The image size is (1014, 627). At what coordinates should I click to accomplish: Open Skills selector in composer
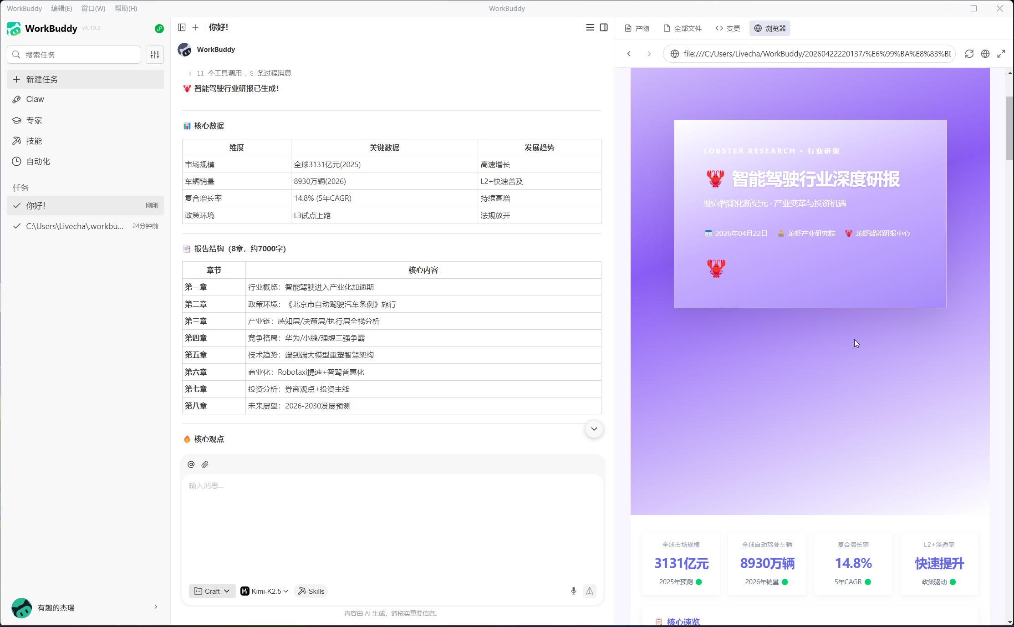[311, 591]
